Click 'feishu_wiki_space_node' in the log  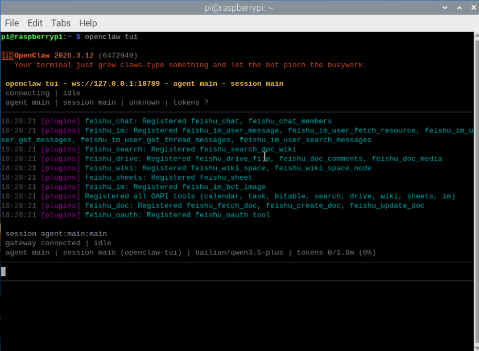pos(323,168)
